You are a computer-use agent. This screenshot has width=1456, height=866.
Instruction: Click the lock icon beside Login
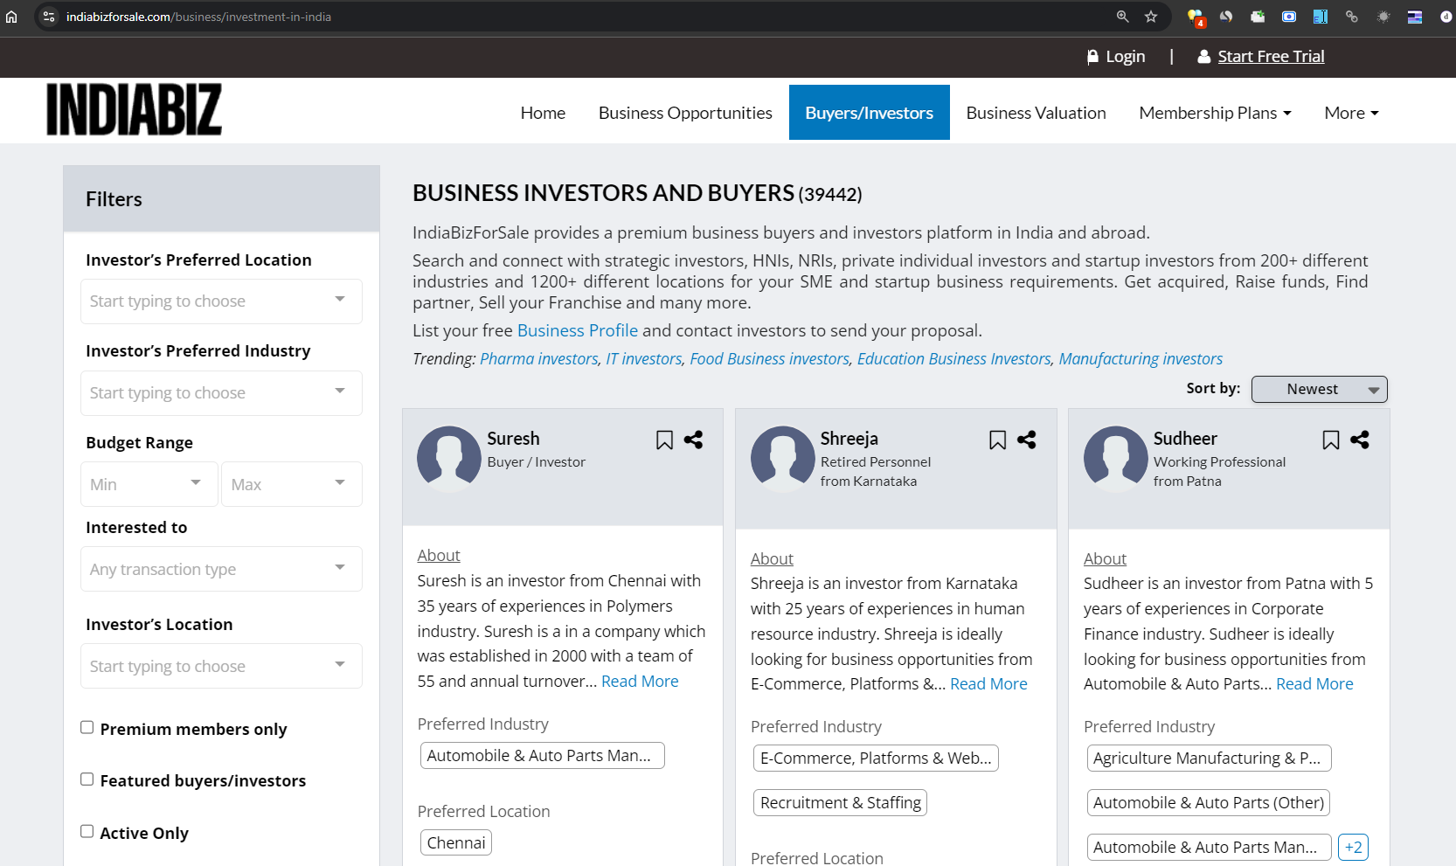1092,57
